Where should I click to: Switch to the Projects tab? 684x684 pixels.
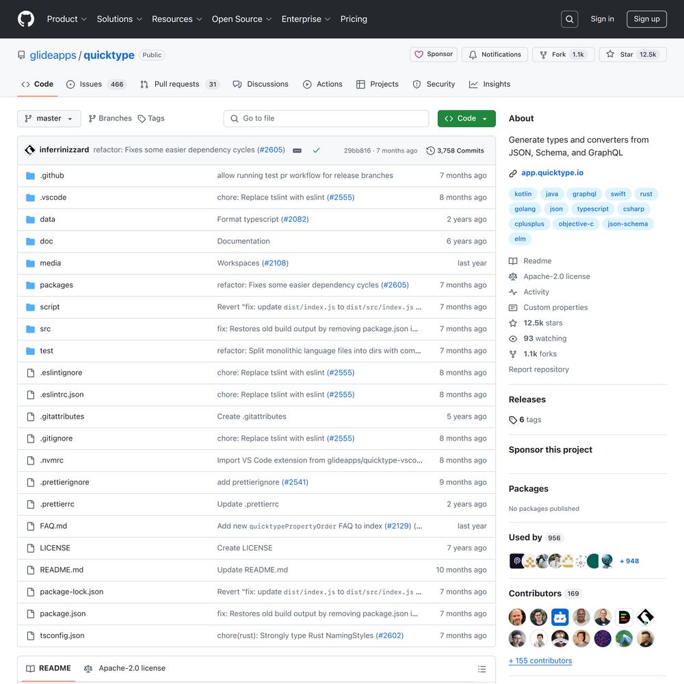pyautogui.click(x=378, y=84)
